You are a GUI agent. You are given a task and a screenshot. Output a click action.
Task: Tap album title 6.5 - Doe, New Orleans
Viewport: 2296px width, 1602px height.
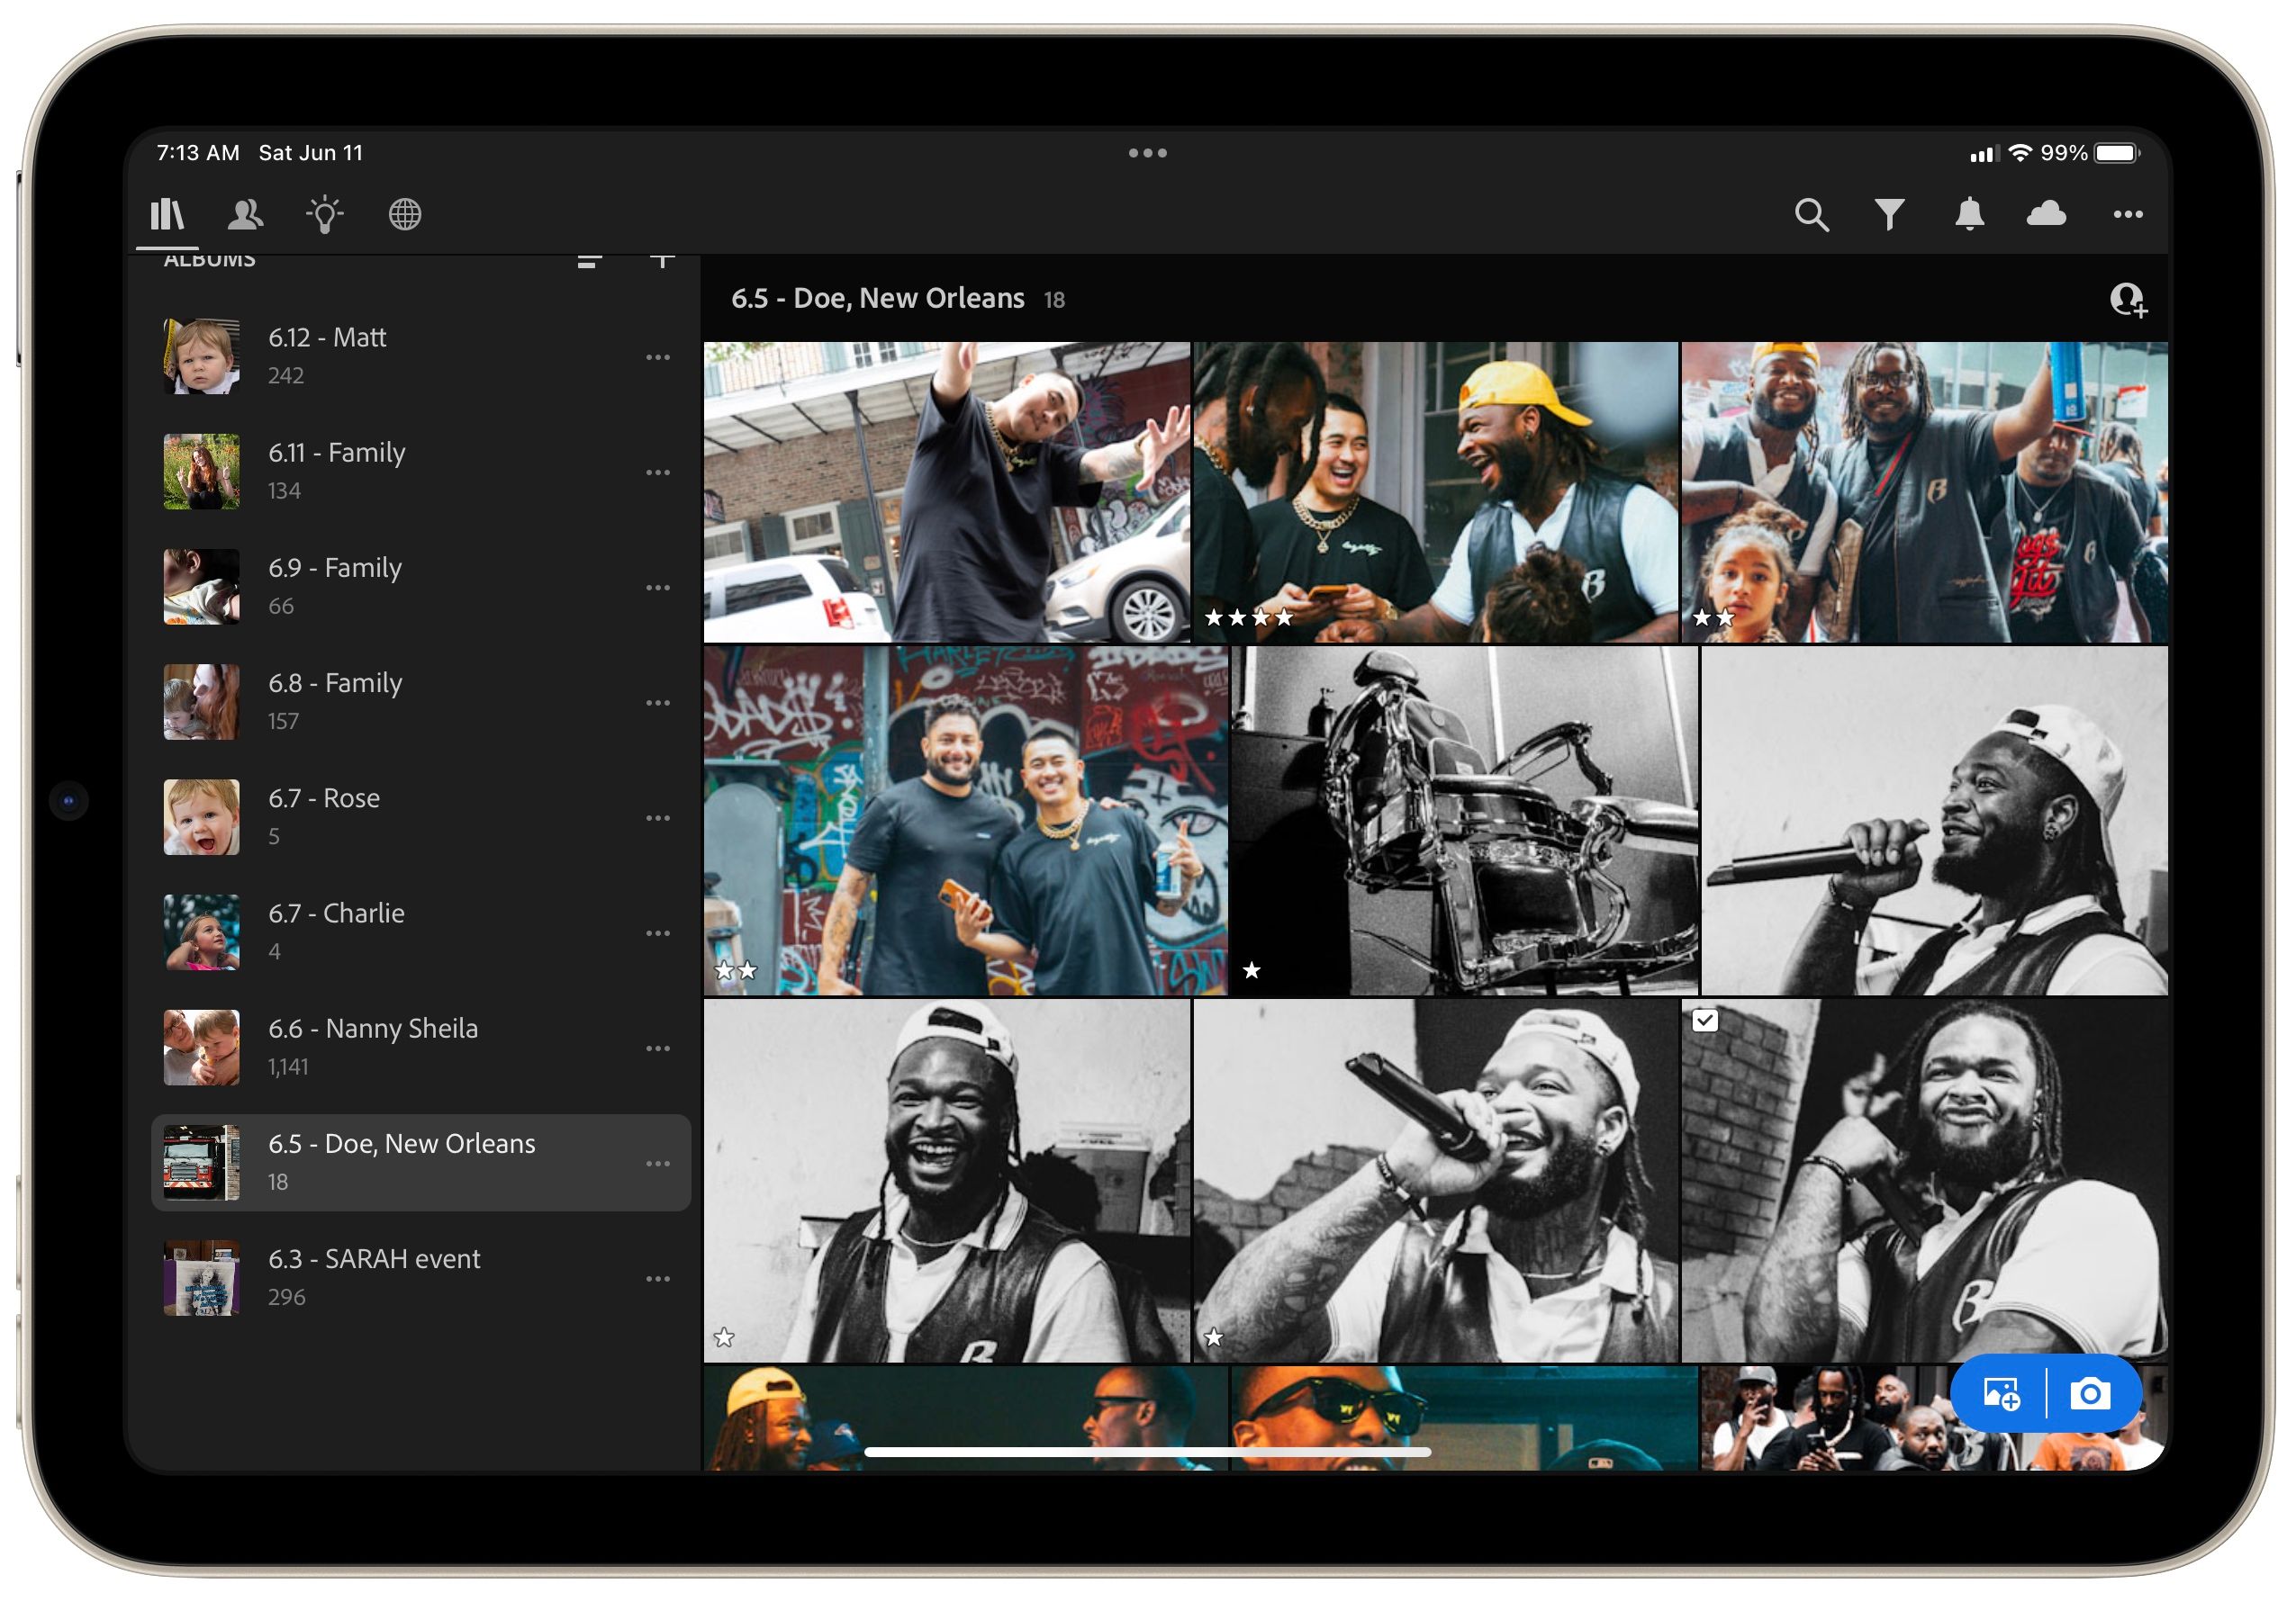point(877,299)
